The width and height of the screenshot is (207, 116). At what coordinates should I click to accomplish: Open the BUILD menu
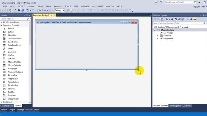click(31, 6)
